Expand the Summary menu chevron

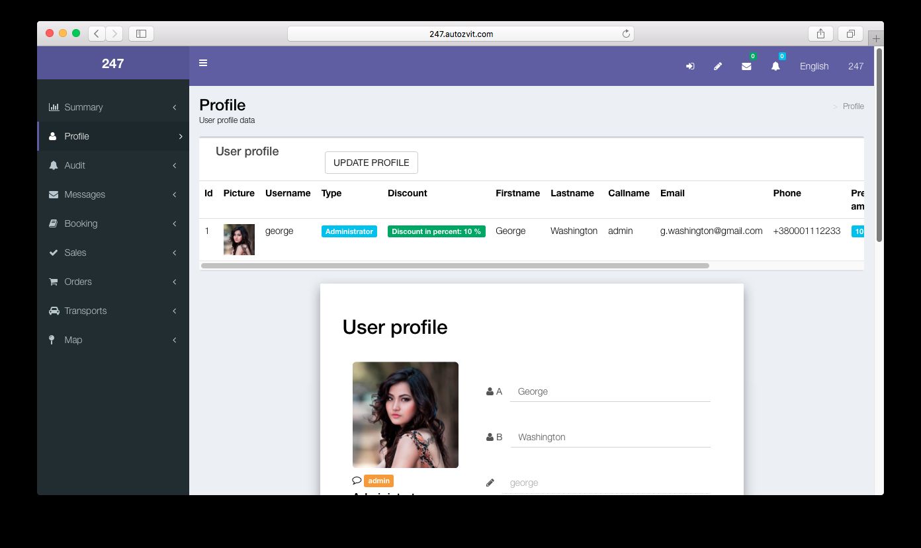(175, 107)
